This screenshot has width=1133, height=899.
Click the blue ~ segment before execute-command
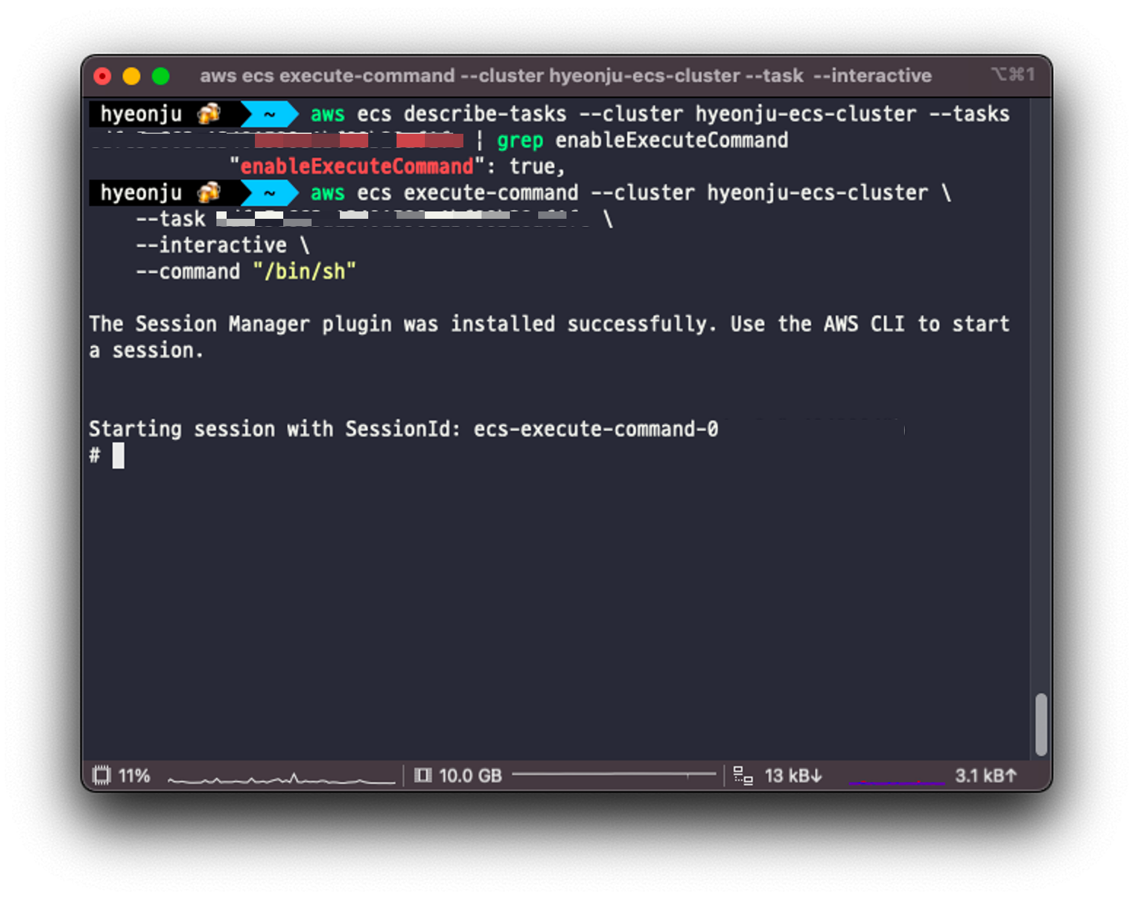(x=270, y=193)
